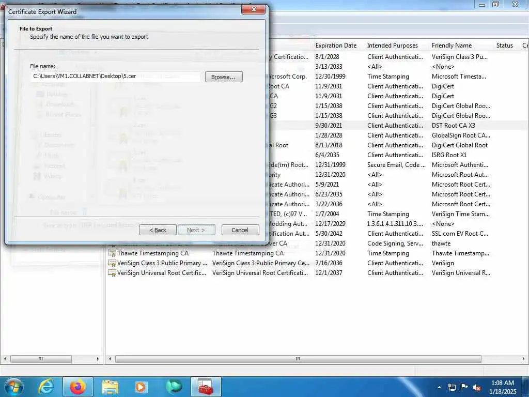This screenshot has width=529, height=397.
Task: Open the clock showing 1:08 AM
Action: click(503, 387)
